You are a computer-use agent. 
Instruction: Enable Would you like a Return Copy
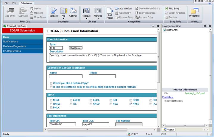[x=51, y=83]
